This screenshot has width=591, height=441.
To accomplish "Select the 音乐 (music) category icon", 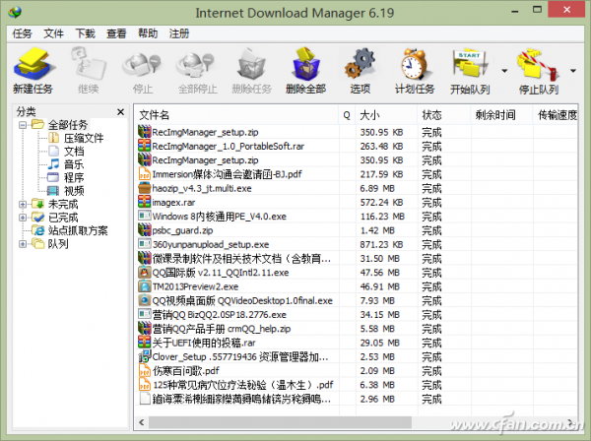I will pyautogui.click(x=55, y=164).
